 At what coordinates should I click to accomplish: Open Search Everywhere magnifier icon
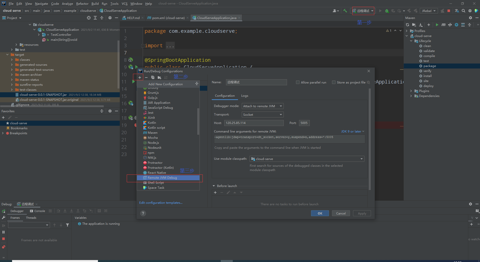(x=463, y=11)
